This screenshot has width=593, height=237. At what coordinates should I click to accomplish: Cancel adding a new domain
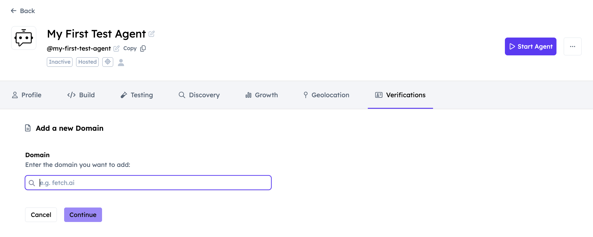tap(41, 215)
